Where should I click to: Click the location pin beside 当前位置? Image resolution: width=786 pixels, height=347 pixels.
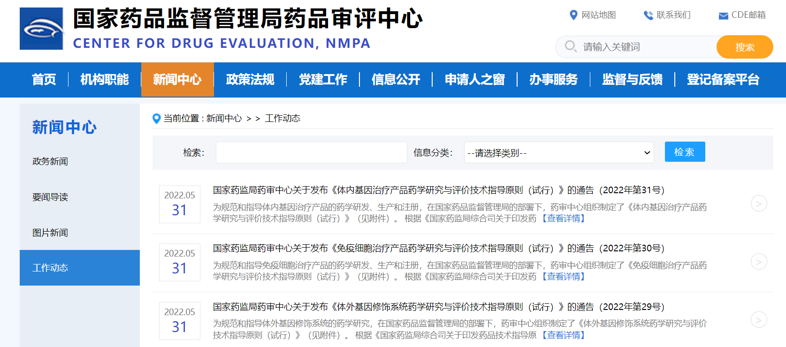(157, 119)
